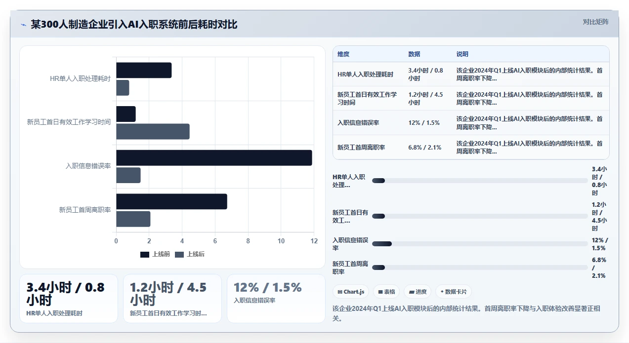Open the 3.4小时 / 0.8小时 stat card

click(69, 299)
